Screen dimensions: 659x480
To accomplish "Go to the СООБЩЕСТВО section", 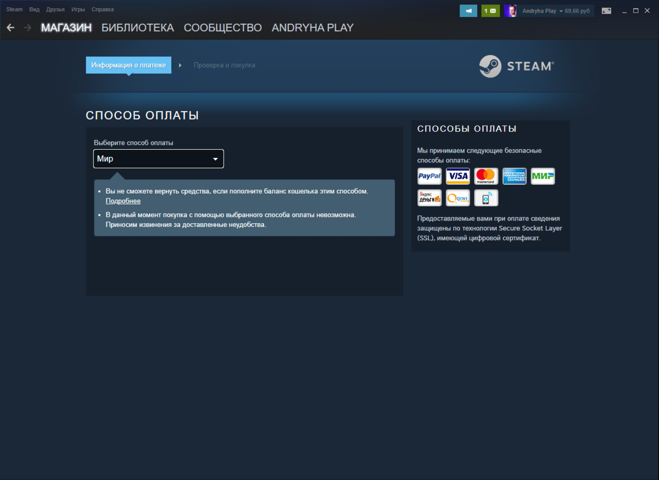I will click(x=223, y=27).
